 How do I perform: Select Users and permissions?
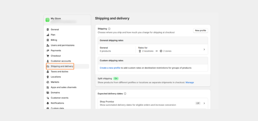[x=62, y=45]
